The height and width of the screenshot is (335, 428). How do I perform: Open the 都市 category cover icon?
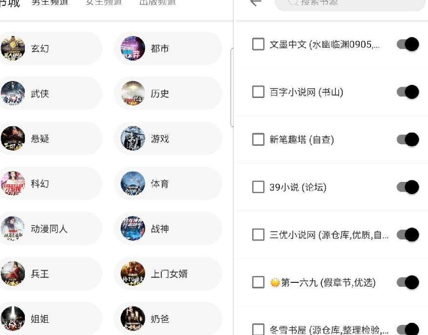tap(133, 48)
